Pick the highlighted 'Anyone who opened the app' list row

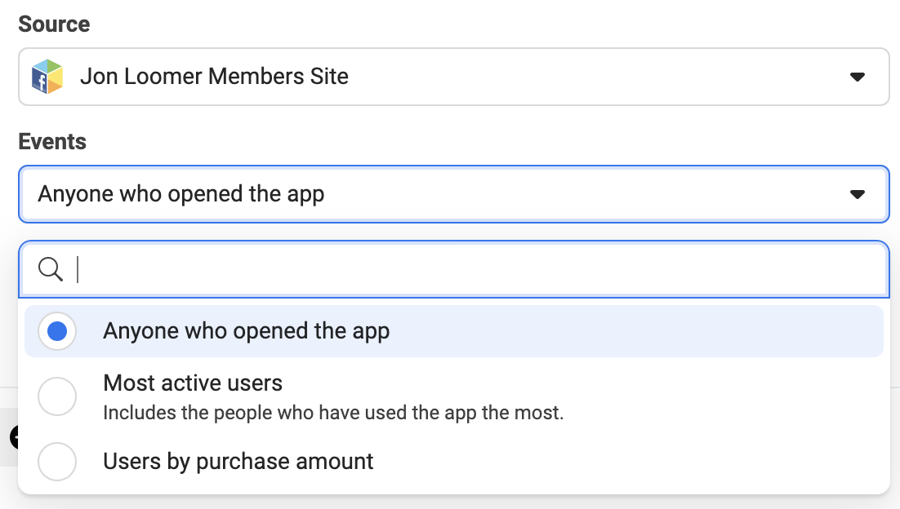coord(454,331)
